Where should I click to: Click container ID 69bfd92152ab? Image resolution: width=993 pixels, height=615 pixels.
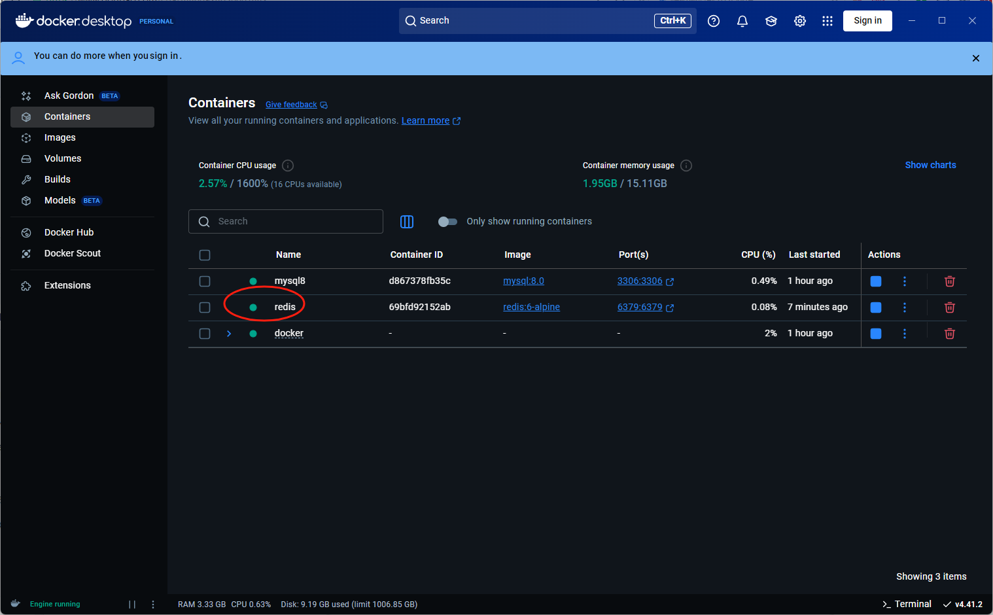(x=419, y=307)
